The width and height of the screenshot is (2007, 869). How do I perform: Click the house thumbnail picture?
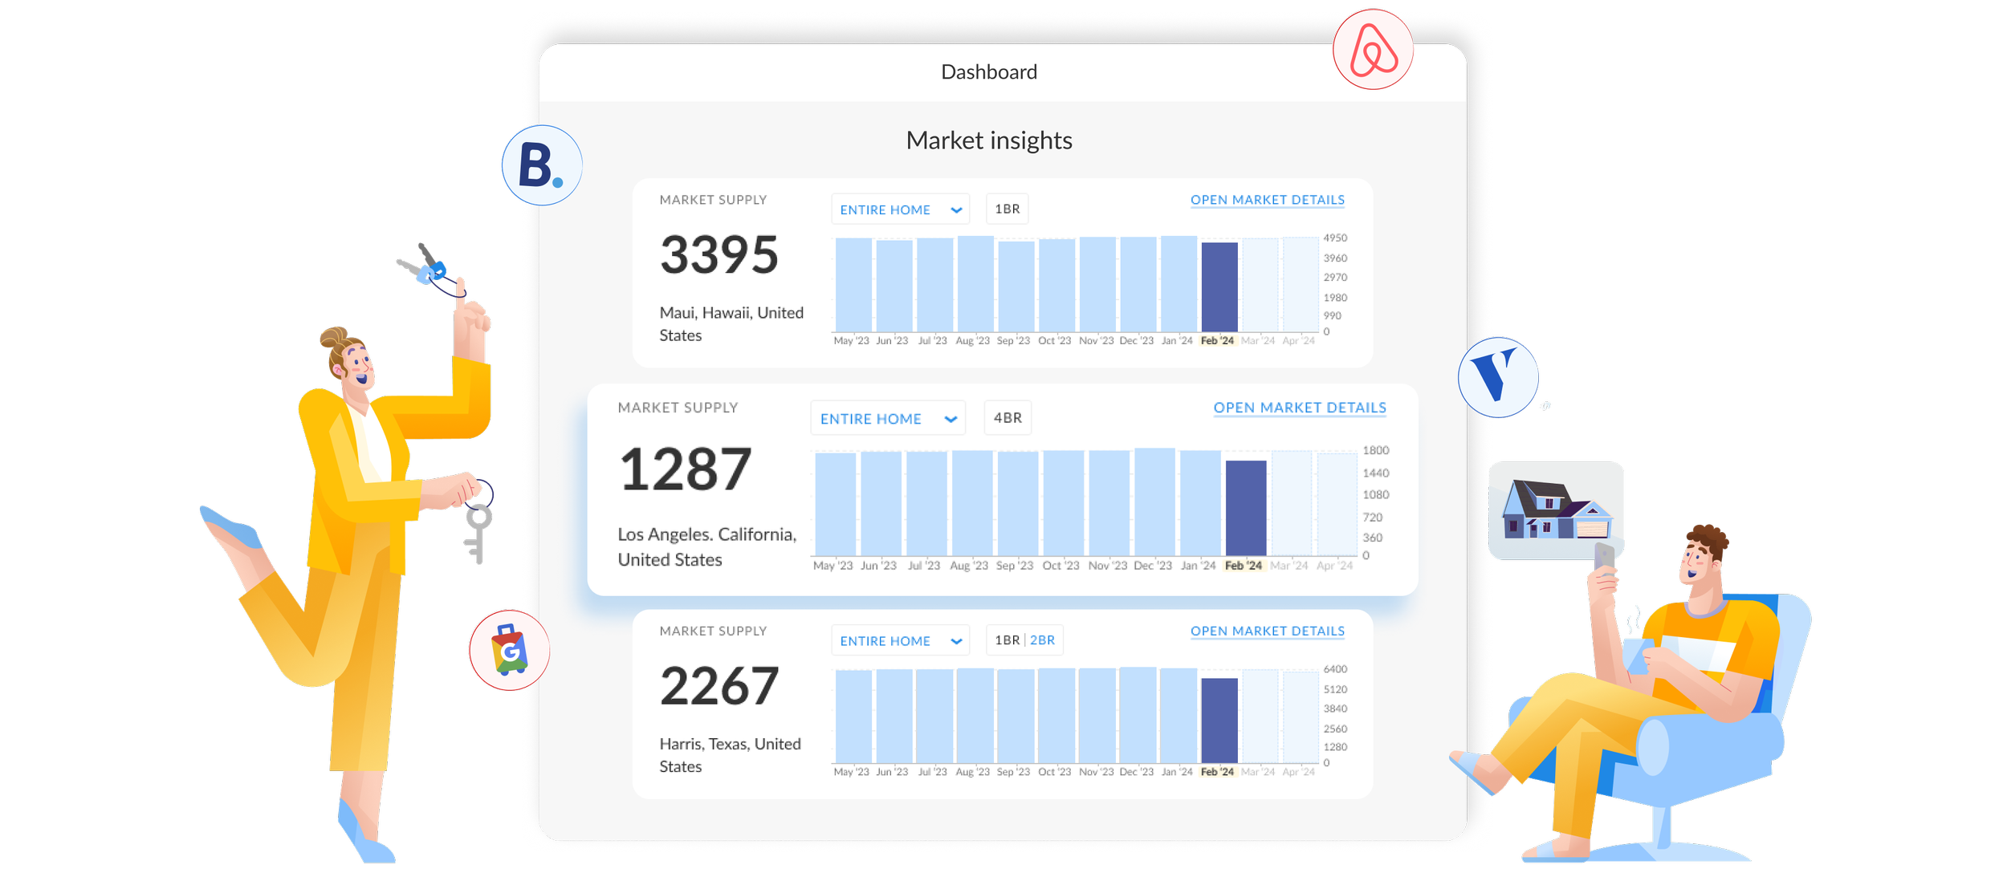(x=1556, y=509)
